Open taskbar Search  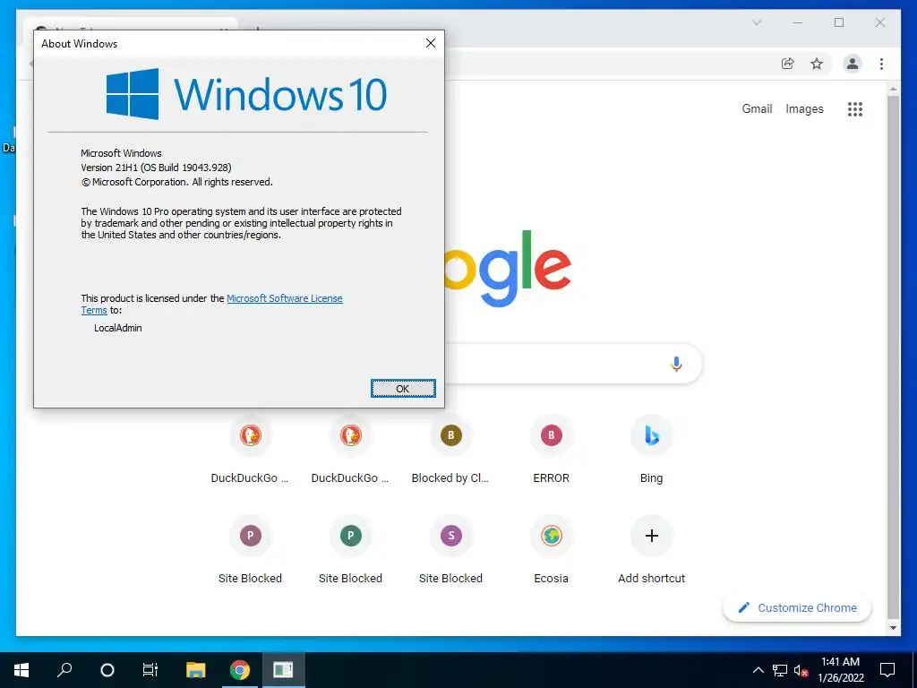[x=64, y=670]
